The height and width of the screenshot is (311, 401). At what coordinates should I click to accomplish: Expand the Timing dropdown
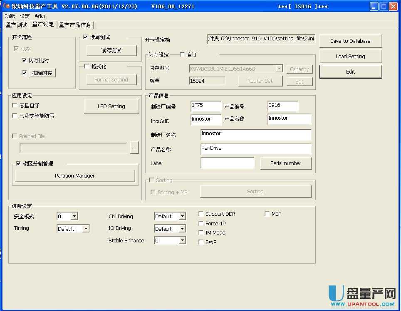(86, 229)
